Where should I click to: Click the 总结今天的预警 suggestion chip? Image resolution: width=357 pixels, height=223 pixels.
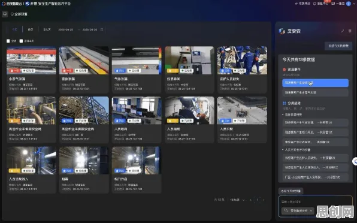click(x=291, y=191)
